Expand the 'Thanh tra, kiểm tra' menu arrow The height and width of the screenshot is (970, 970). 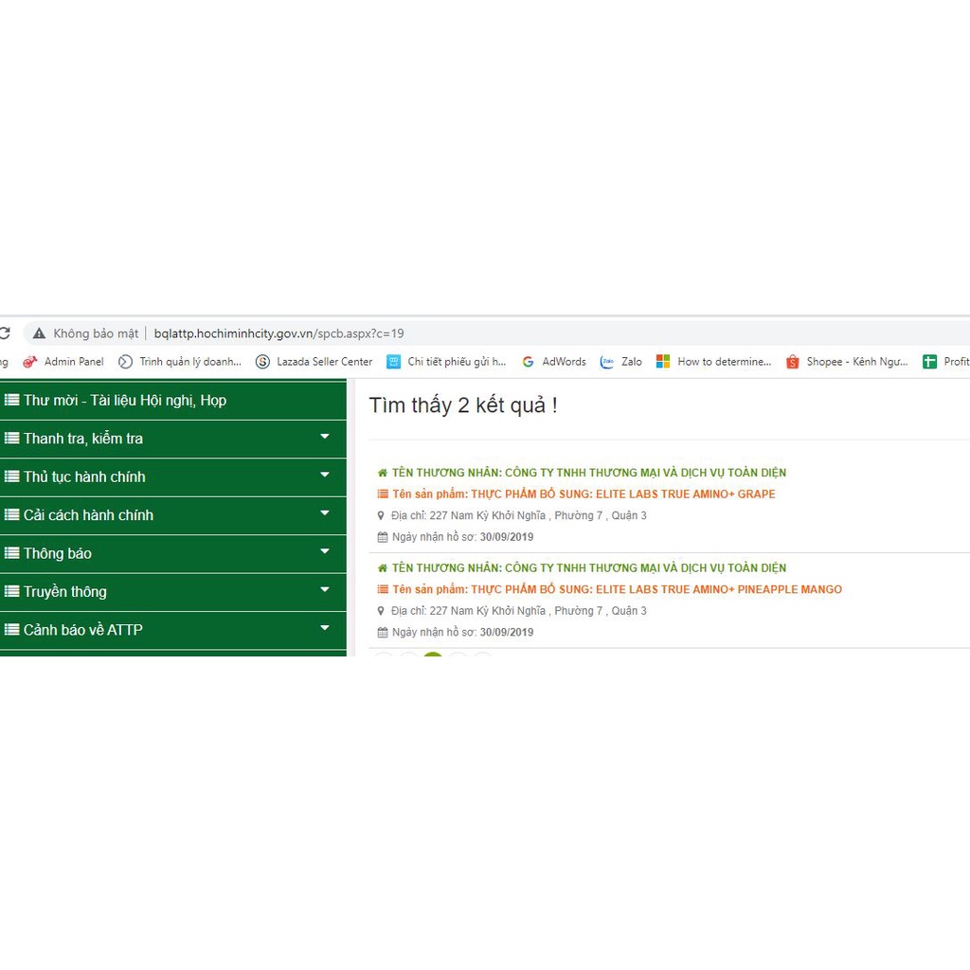click(325, 437)
